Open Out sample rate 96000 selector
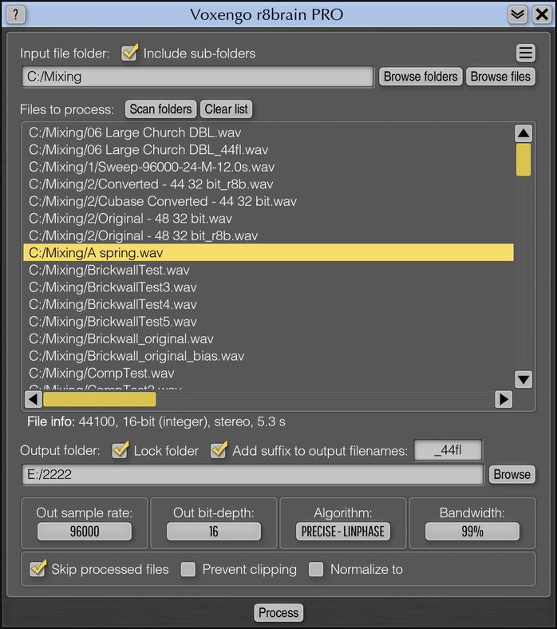Viewport: 557px width, 629px height. click(x=85, y=532)
